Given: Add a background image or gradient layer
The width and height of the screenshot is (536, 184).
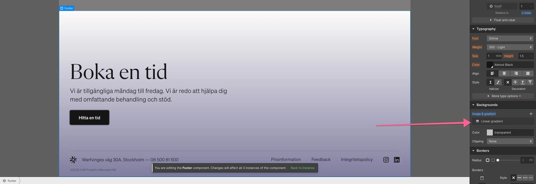Looking at the screenshot, I should [x=531, y=114].
